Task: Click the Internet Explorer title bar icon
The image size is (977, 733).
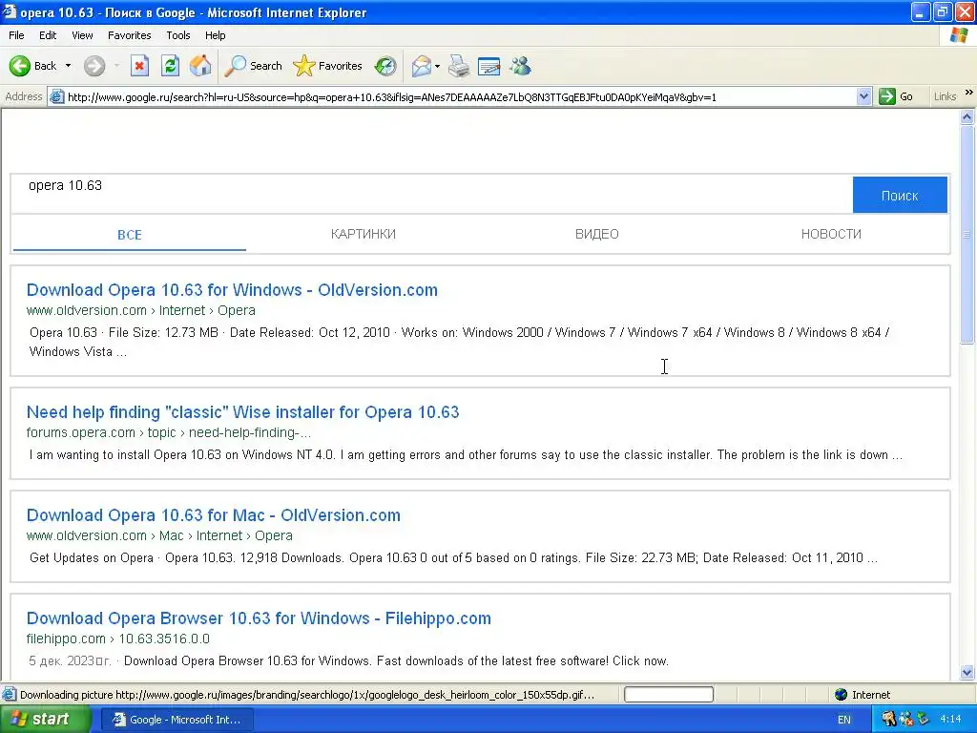Action: pyautogui.click(x=10, y=11)
